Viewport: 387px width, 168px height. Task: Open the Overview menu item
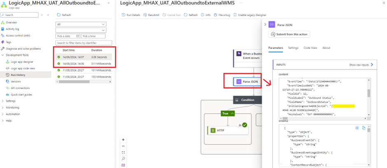click(x=11, y=23)
